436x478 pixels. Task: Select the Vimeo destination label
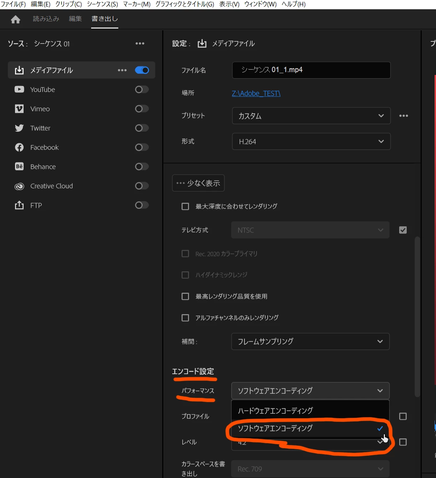pos(40,109)
